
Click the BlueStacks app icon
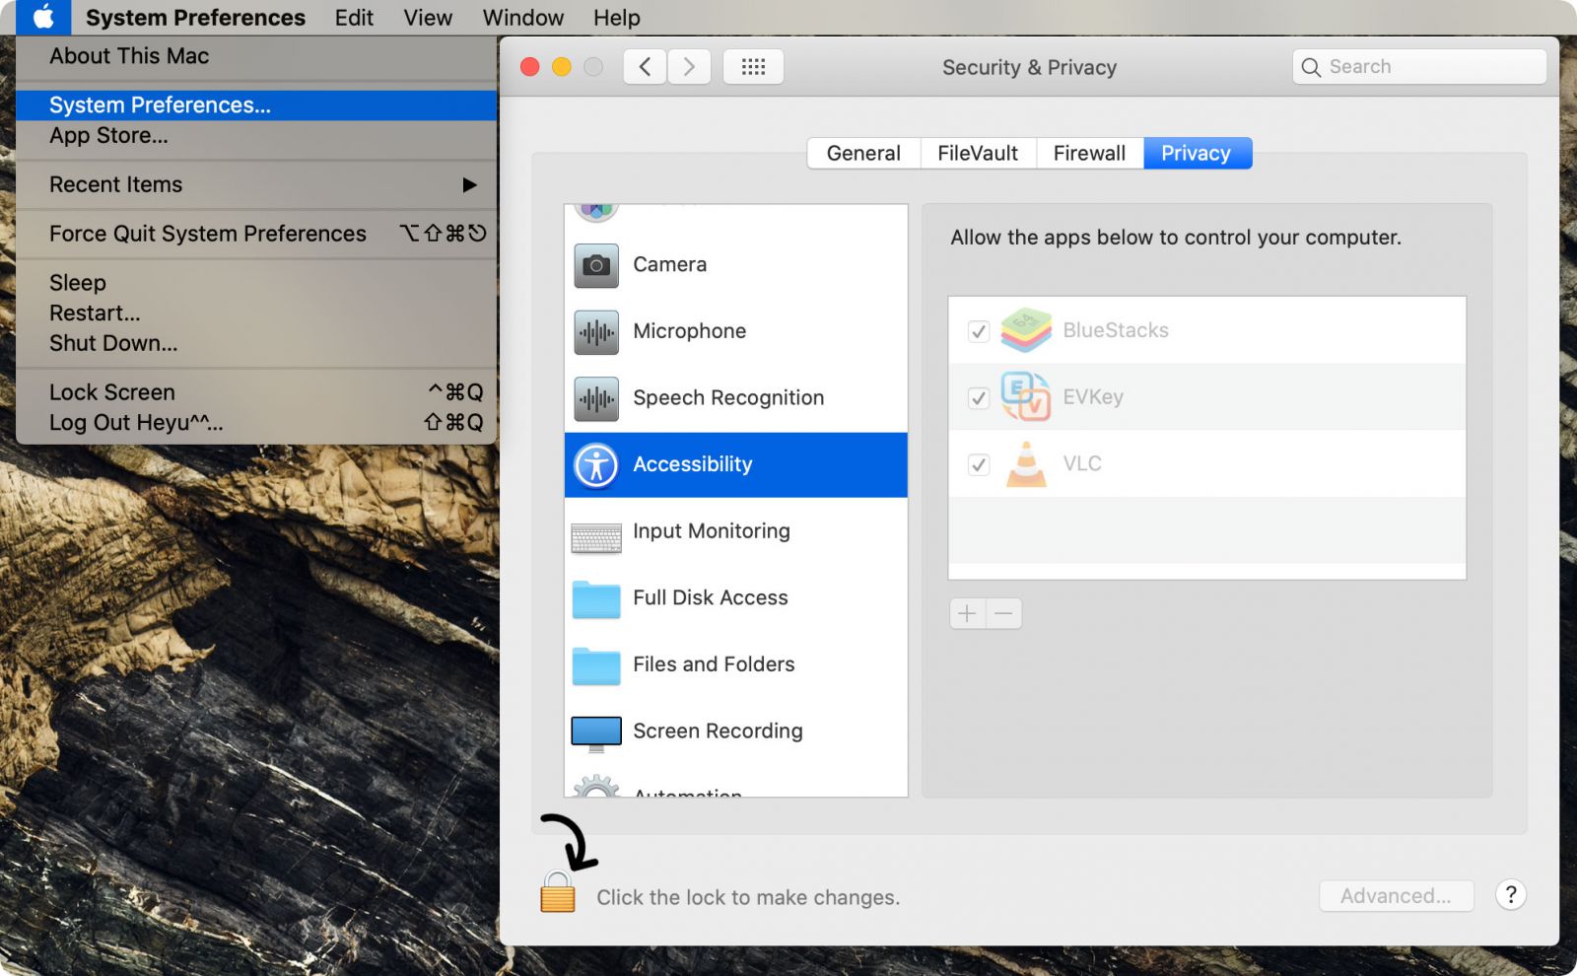[1026, 330]
